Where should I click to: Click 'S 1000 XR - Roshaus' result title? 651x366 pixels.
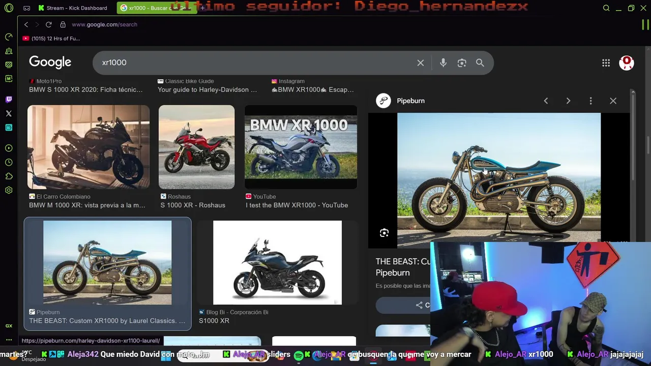[193, 205]
